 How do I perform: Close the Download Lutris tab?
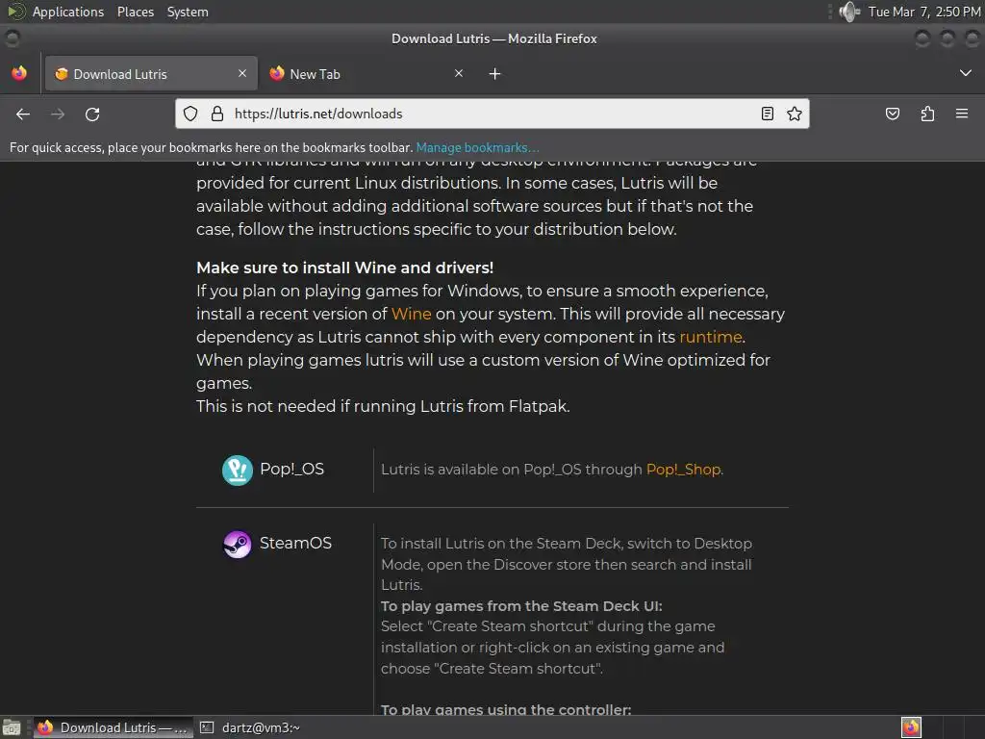tap(242, 73)
